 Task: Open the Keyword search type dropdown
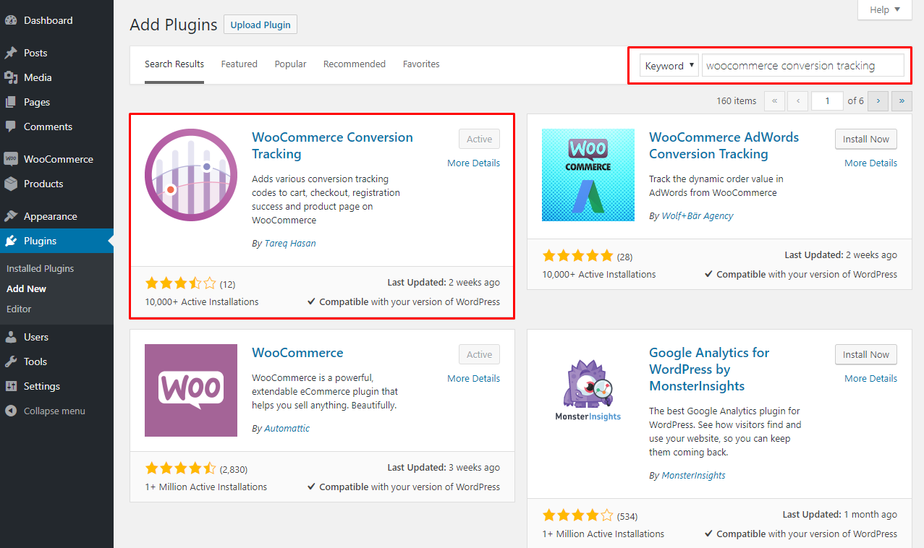(669, 65)
